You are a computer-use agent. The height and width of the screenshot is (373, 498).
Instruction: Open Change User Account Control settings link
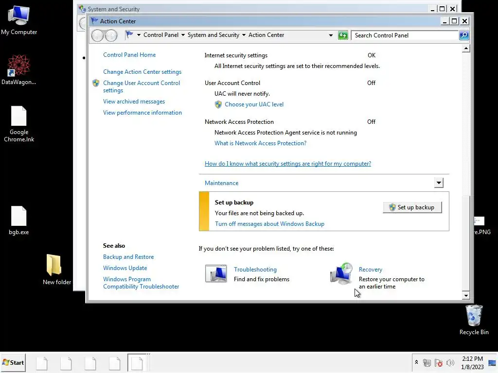pyautogui.click(x=142, y=86)
